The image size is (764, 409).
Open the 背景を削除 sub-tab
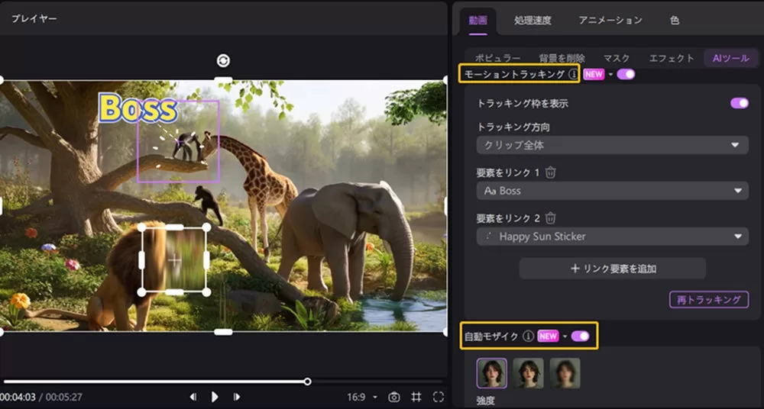click(562, 58)
